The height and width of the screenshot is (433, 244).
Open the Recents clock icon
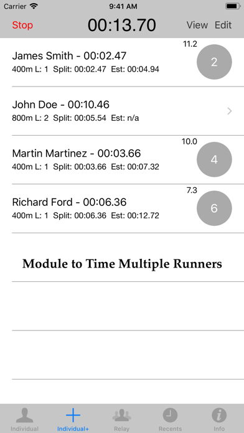(170, 415)
